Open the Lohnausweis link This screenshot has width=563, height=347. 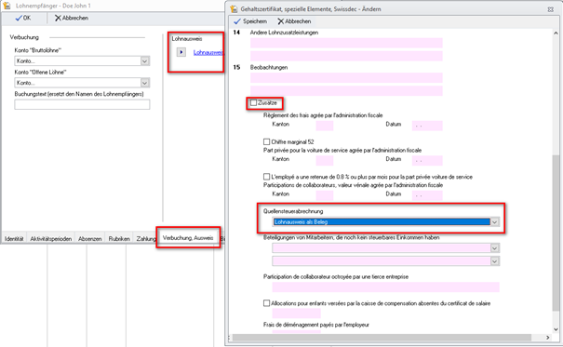click(208, 52)
